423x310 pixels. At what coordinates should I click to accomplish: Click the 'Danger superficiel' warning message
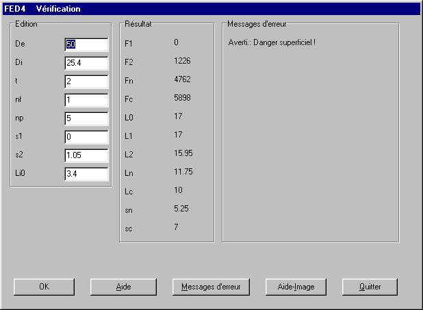point(272,43)
